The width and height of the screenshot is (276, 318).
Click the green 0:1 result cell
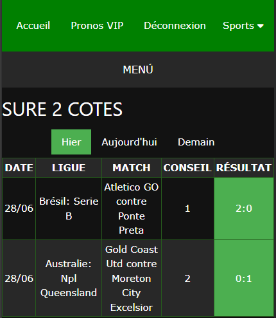pos(244,278)
